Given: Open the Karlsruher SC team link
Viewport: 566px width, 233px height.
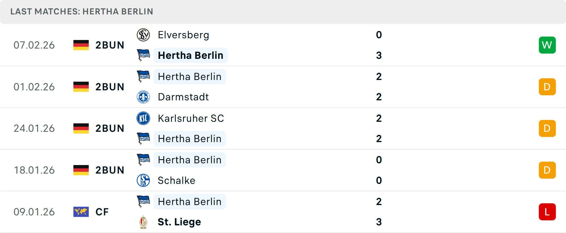Looking at the screenshot, I should [191, 118].
